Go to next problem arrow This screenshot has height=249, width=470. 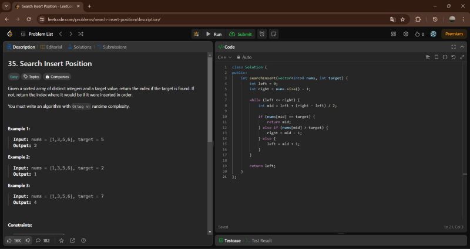pos(70,34)
